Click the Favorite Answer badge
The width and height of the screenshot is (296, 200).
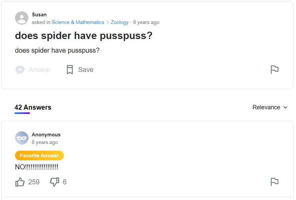(39, 156)
